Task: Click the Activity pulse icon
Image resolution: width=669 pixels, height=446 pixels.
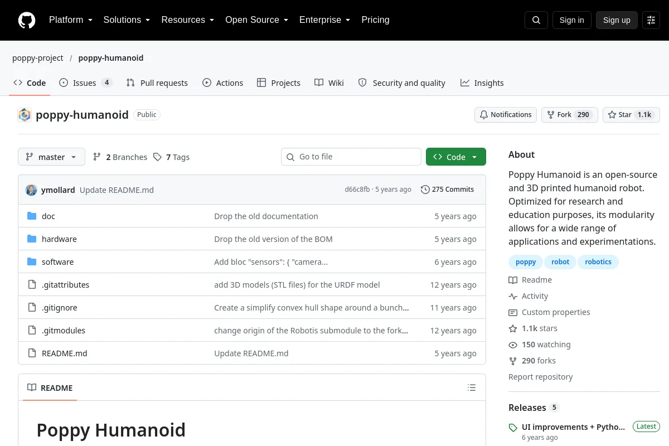Action: pyautogui.click(x=513, y=296)
